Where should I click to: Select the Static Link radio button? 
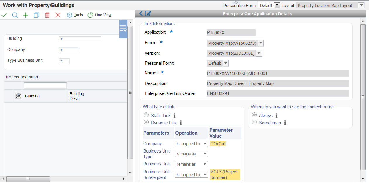146,115
